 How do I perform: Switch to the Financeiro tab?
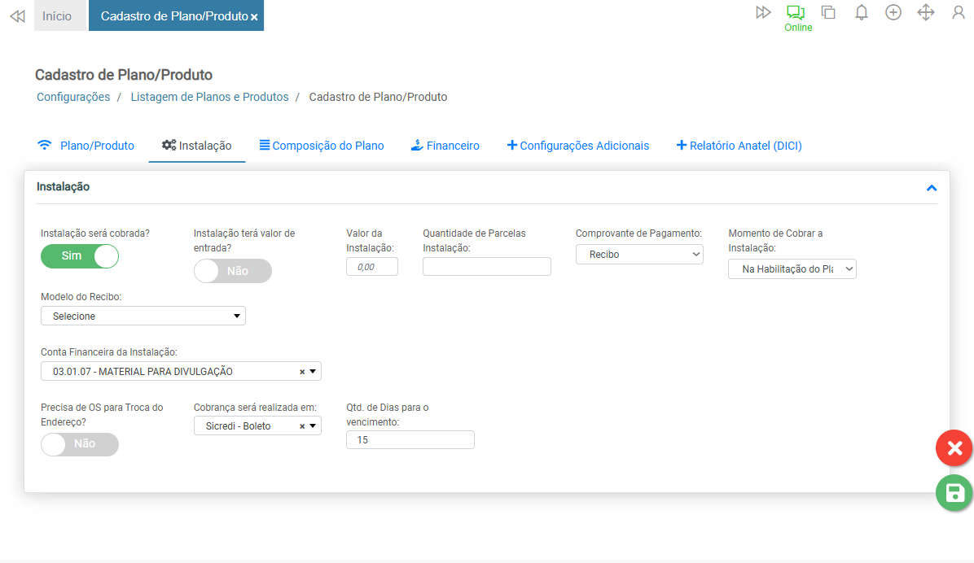tap(445, 146)
